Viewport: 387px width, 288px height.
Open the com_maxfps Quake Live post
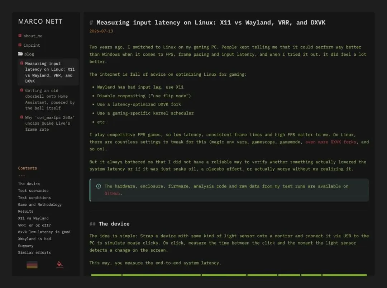[50, 123]
